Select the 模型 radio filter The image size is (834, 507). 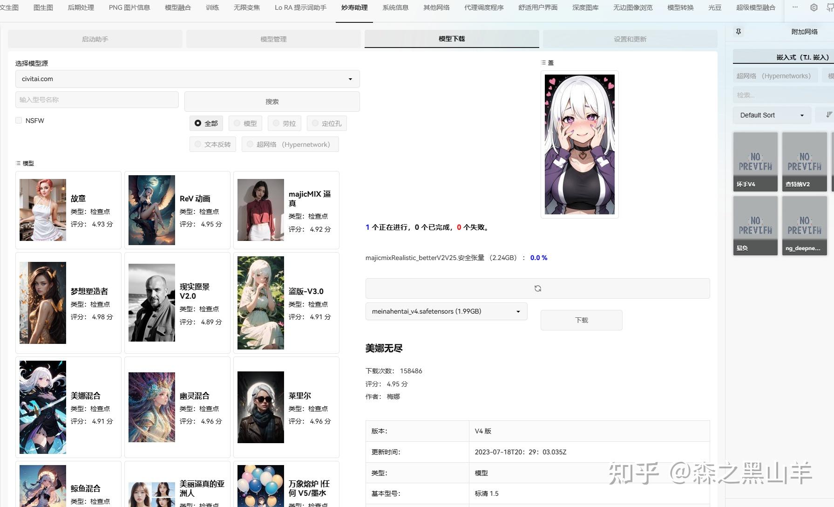click(245, 123)
